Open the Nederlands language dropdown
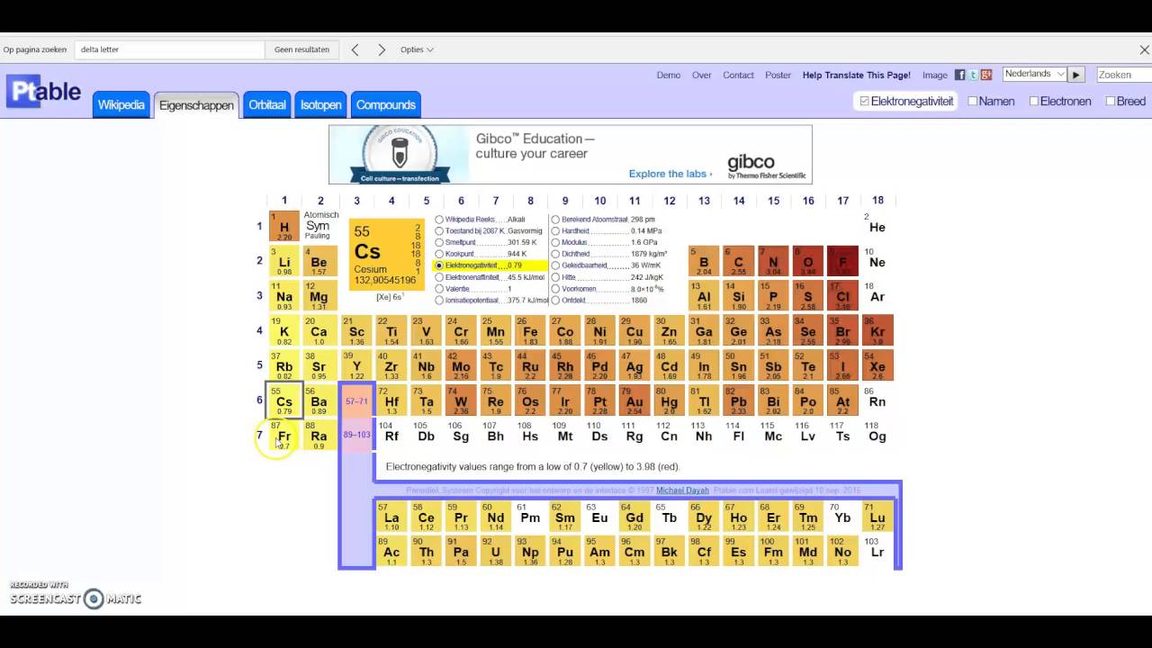The width and height of the screenshot is (1152, 648). 1034,74
